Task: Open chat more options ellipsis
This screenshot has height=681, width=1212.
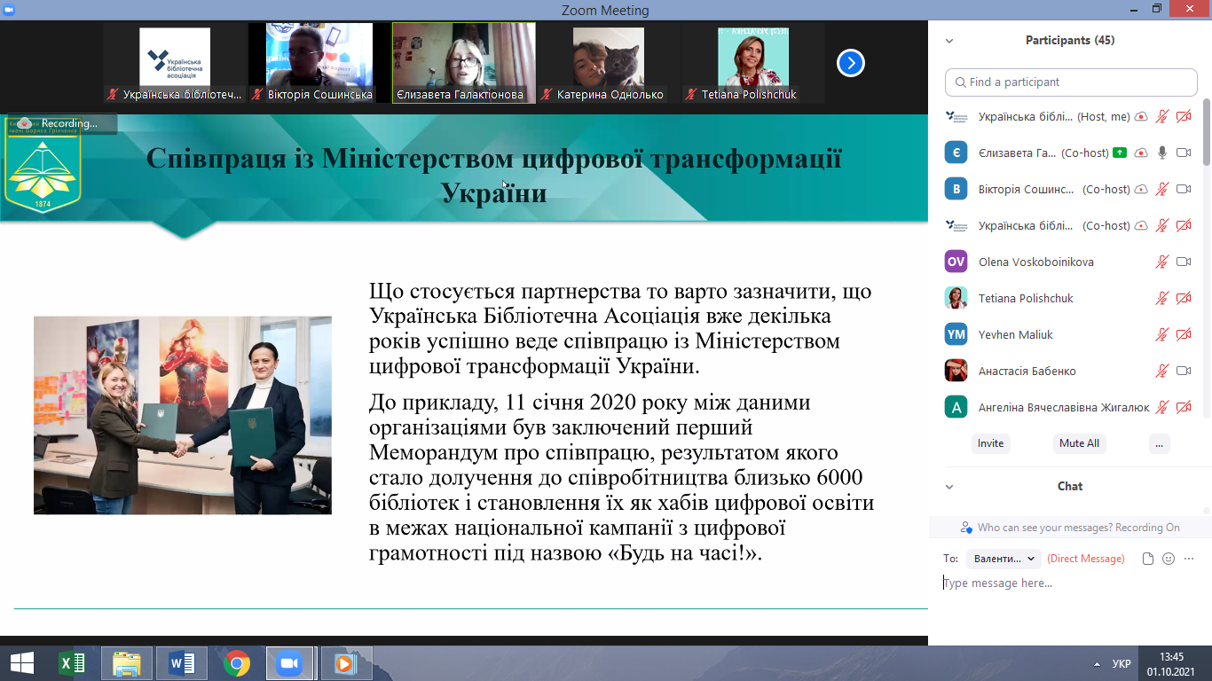Action: pos(1189,559)
